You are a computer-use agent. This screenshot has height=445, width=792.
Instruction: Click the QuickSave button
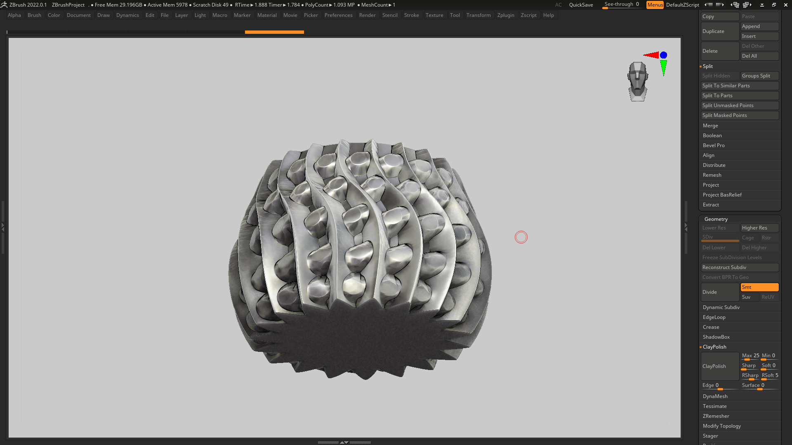(581, 5)
